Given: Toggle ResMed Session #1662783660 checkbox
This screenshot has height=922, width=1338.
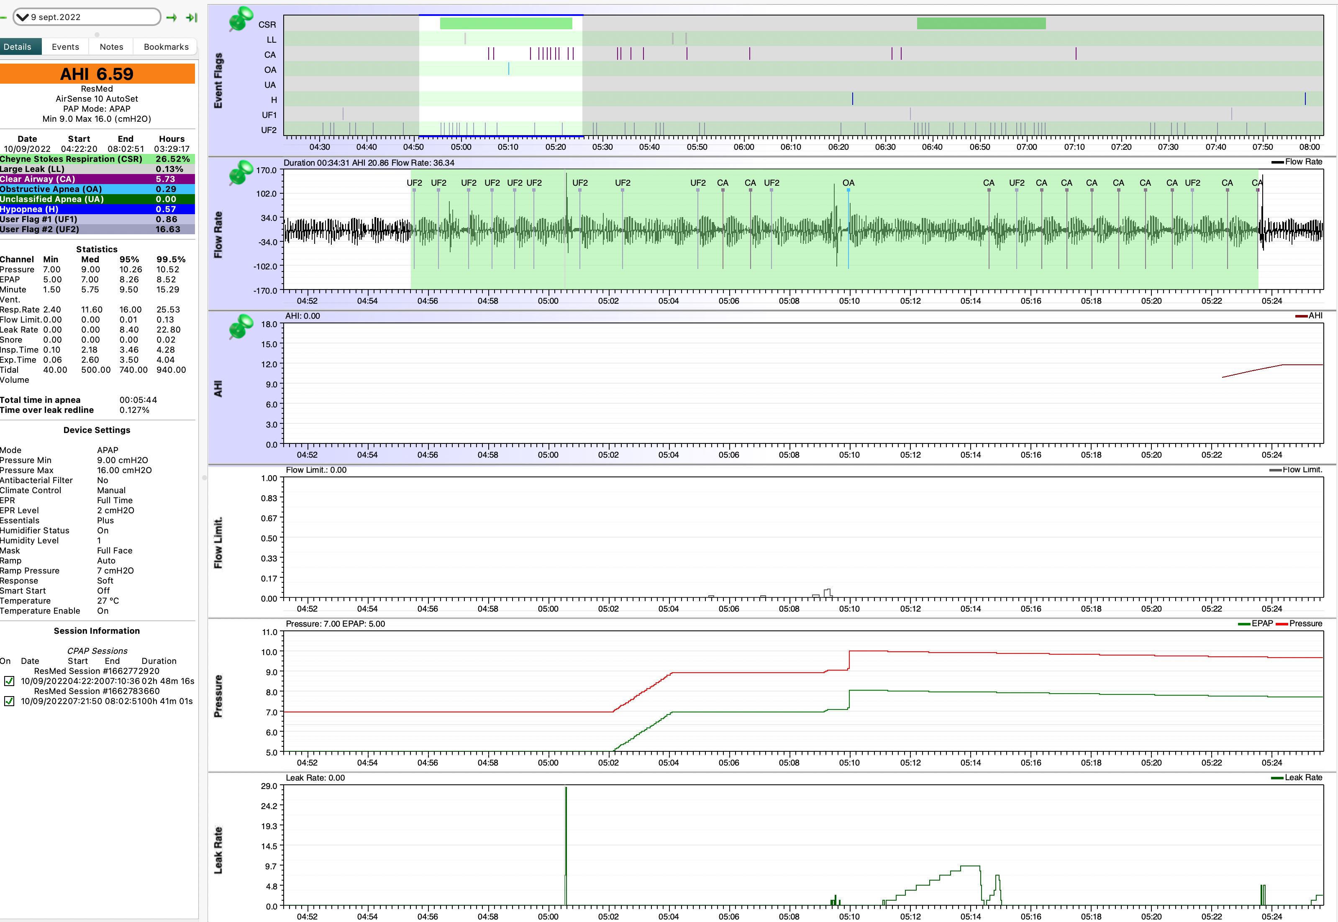Looking at the screenshot, I should click(x=9, y=701).
